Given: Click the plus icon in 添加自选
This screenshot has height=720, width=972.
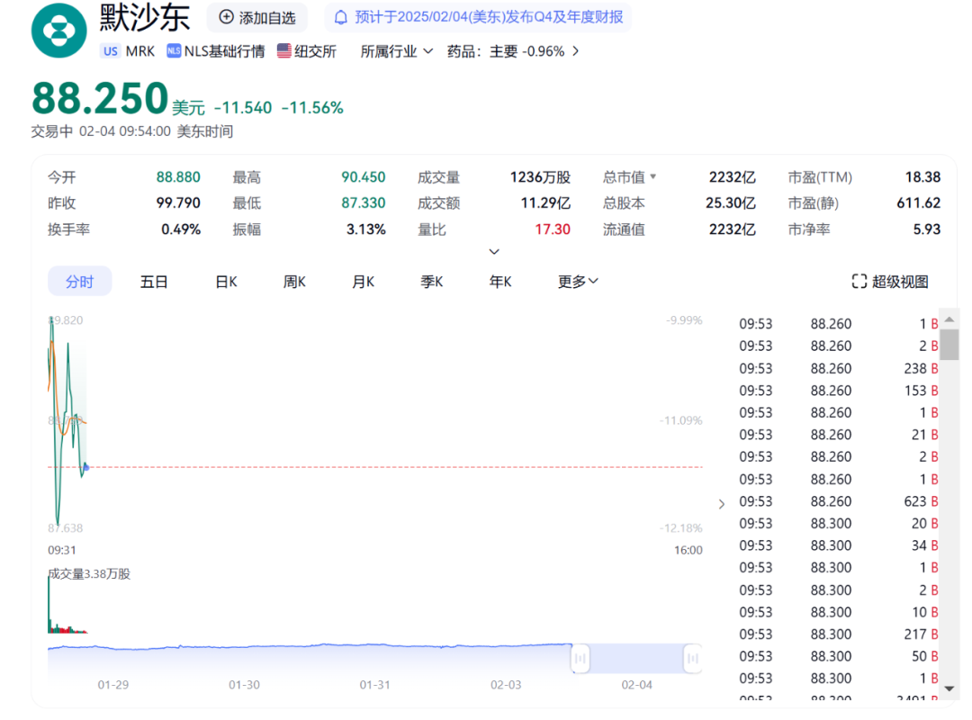Looking at the screenshot, I should [x=226, y=17].
